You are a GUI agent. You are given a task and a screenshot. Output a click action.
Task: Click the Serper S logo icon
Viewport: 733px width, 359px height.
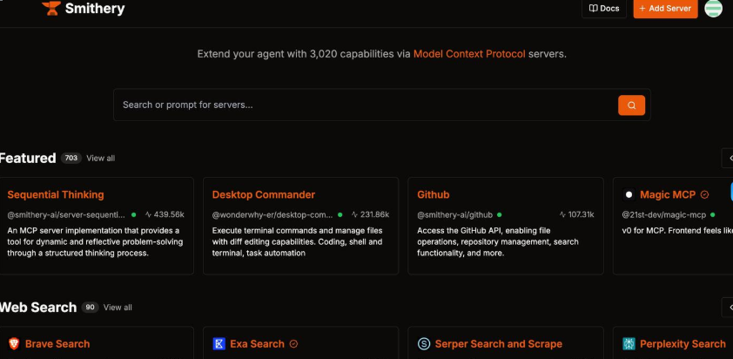[424, 344]
